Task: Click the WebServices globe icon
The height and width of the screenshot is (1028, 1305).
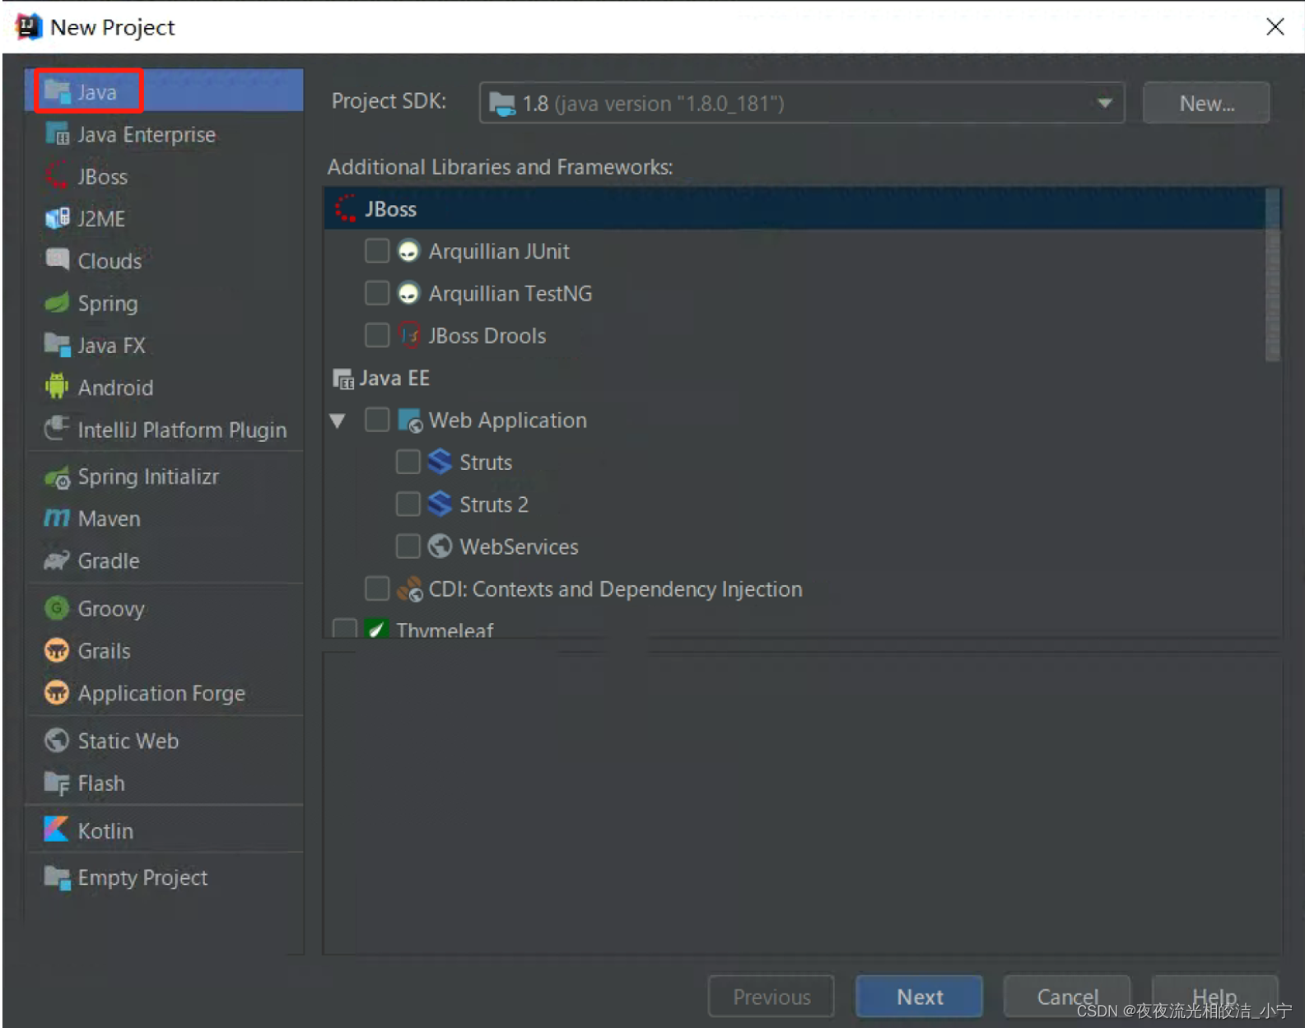Action: [x=440, y=546]
